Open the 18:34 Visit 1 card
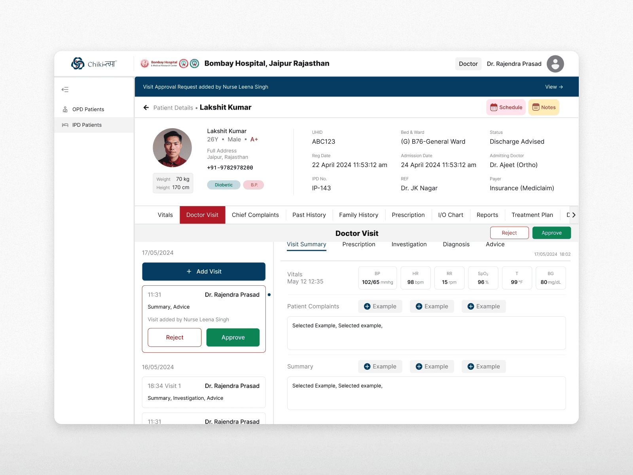The width and height of the screenshot is (633, 475). (204, 392)
